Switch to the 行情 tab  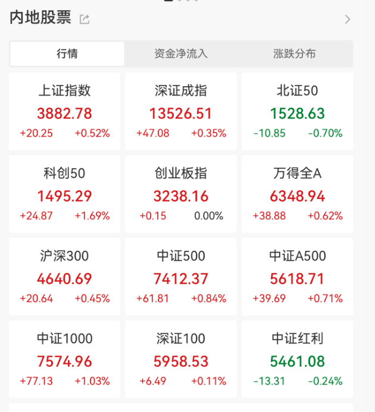click(x=67, y=54)
